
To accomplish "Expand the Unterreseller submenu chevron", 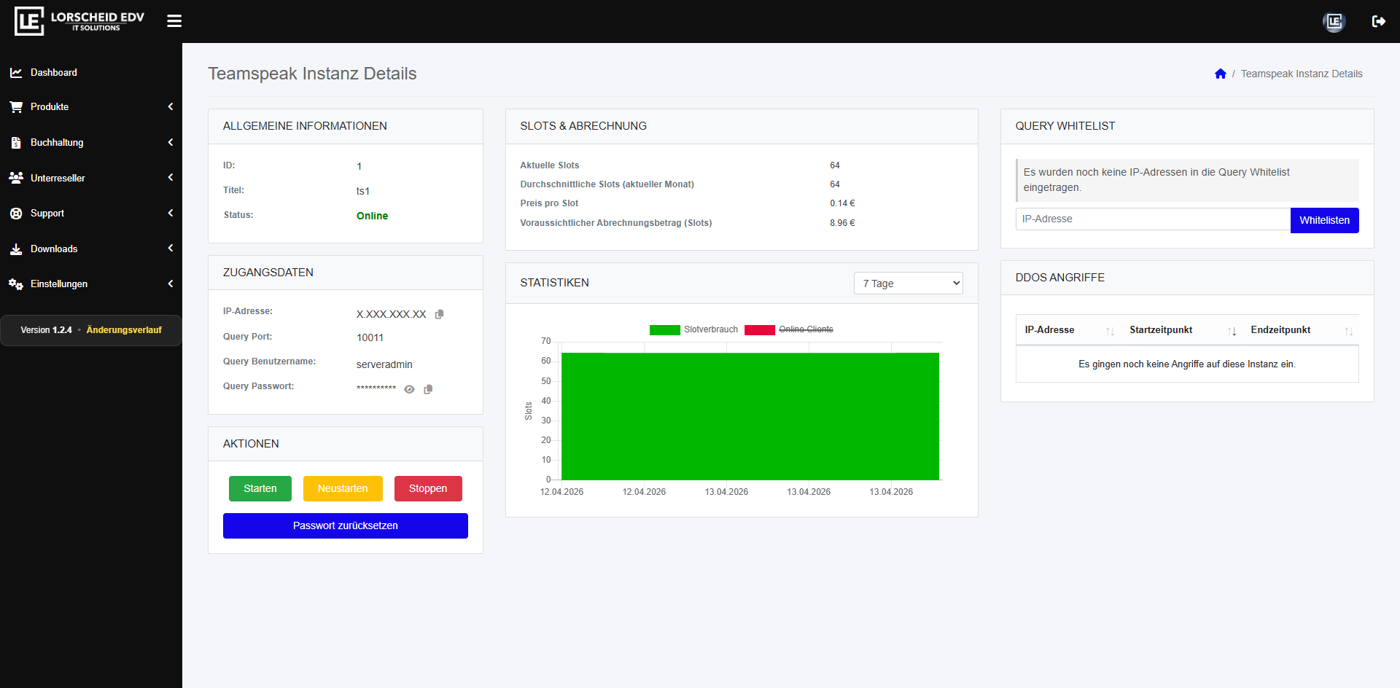I will point(171,177).
